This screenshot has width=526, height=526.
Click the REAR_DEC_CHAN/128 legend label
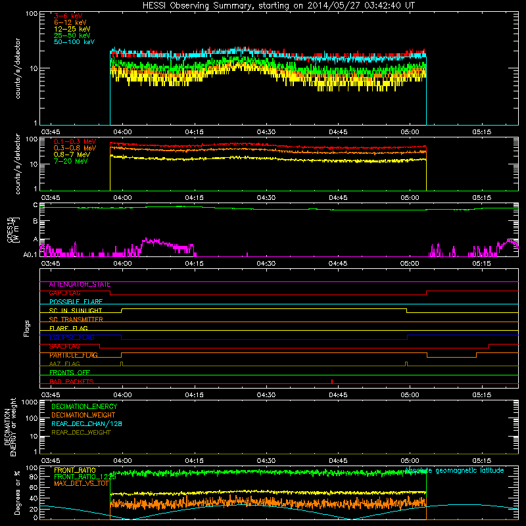pos(87,424)
